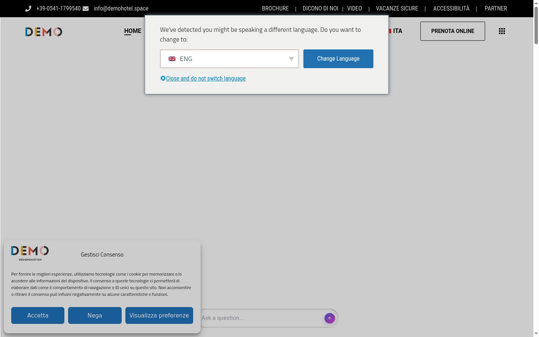
Task: Expand the ENG language dropdown arrow
Action: pyautogui.click(x=291, y=59)
